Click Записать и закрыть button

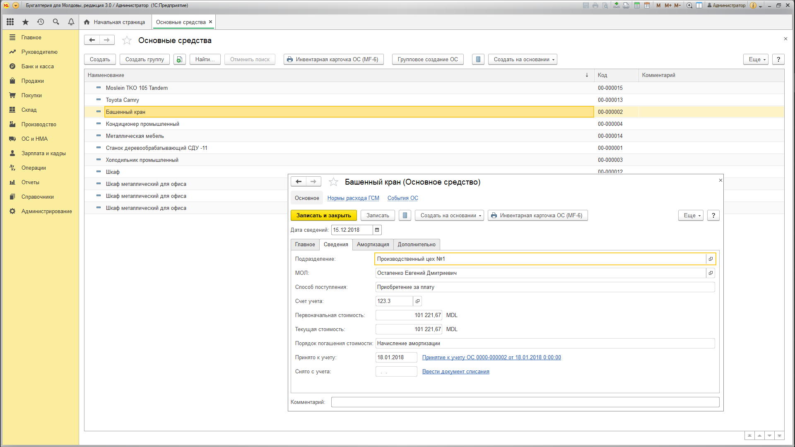[323, 216]
